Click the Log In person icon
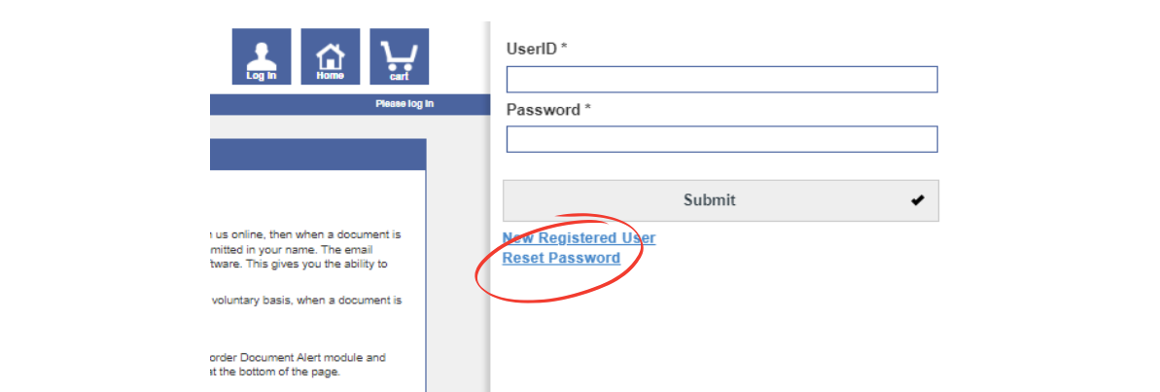This screenshot has width=1160, height=392. [x=261, y=56]
